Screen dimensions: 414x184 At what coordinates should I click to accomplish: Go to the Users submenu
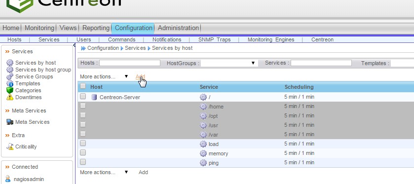(84, 39)
